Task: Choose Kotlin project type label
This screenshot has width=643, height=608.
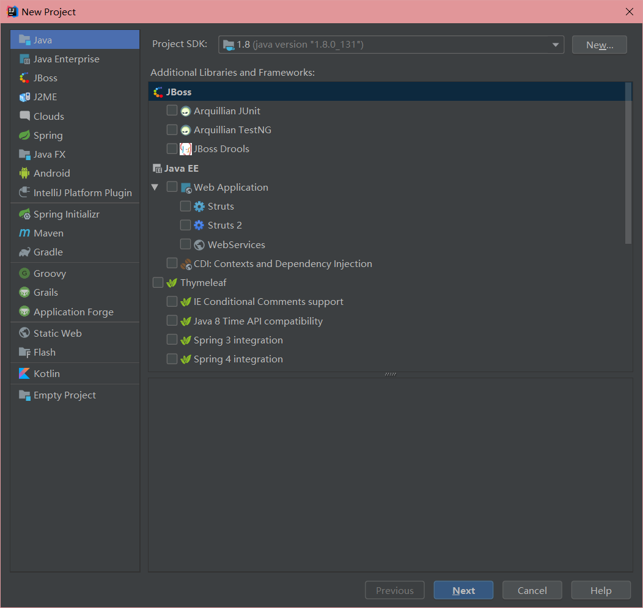Action: pos(46,373)
